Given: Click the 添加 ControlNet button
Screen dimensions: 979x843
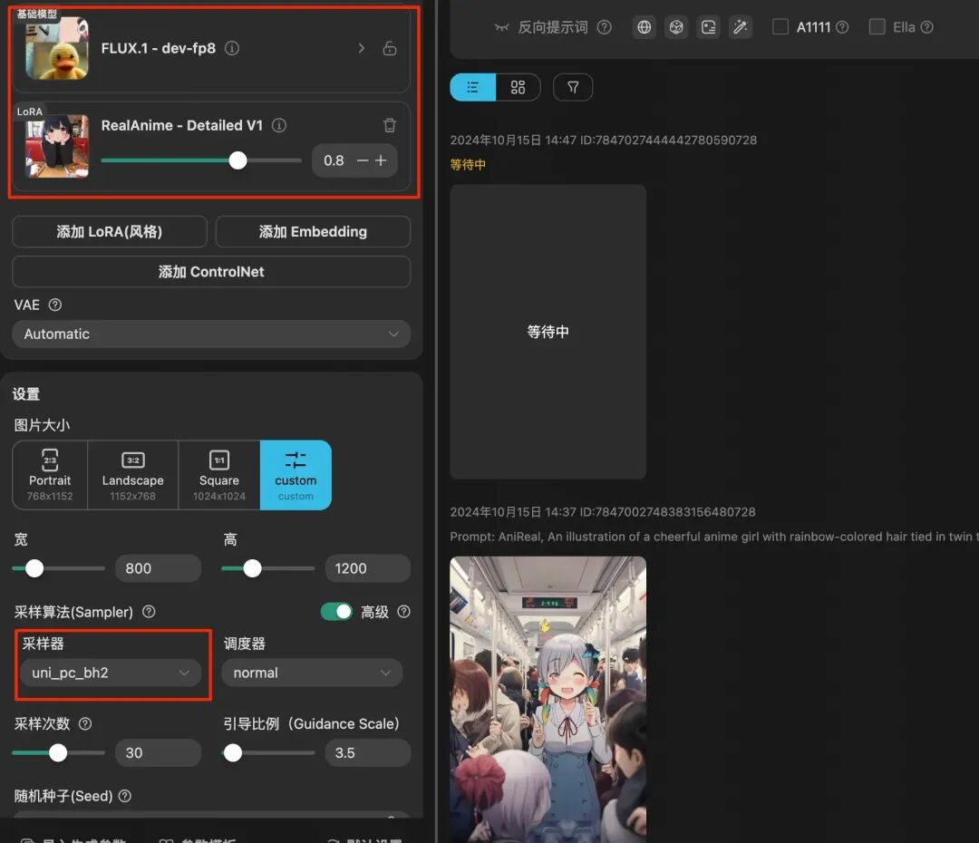Looking at the screenshot, I should point(211,272).
